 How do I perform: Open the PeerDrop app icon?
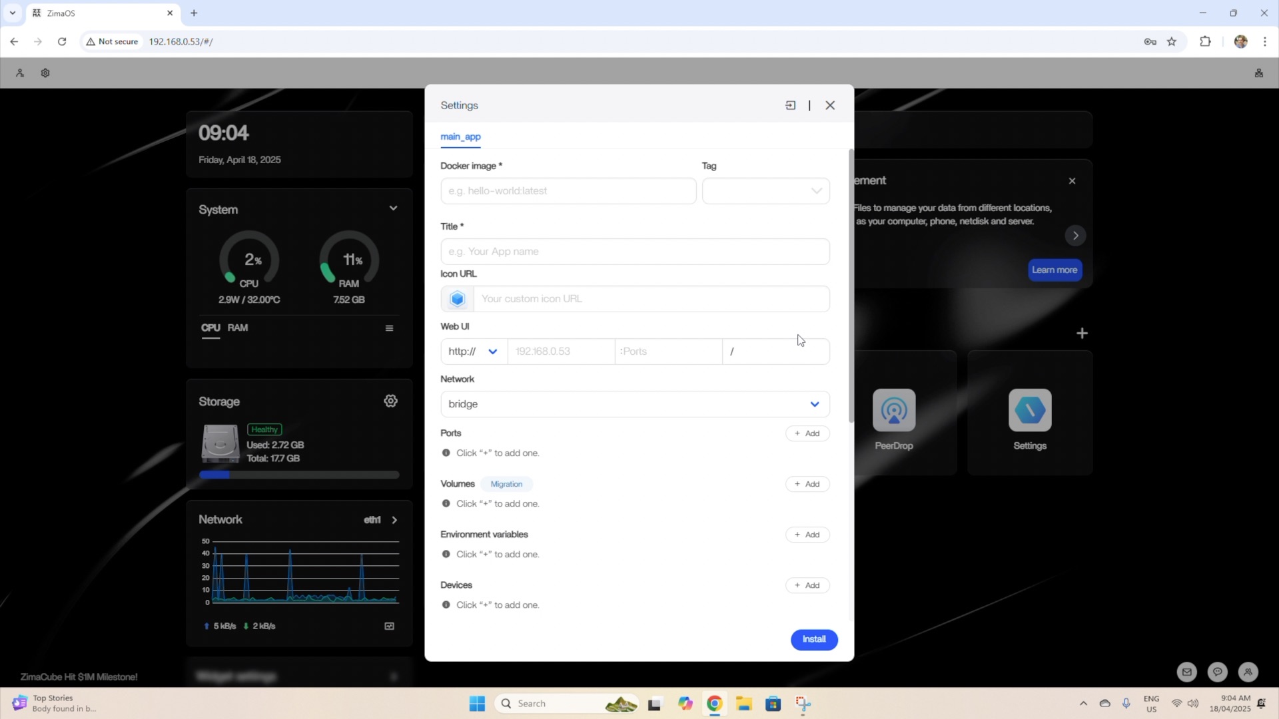point(893,411)
